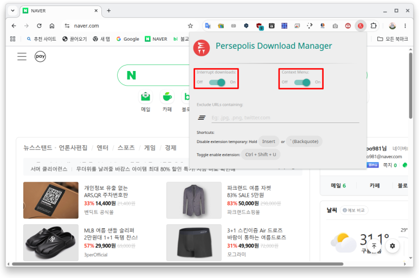Click the Ctrl + Shift + U shortcut chip
The height and width of the screenshot is (278, 419).
261,154
